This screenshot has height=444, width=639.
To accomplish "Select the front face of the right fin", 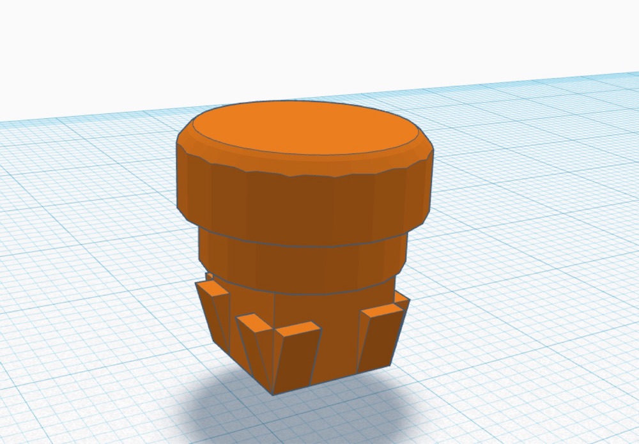I will 381,340.
